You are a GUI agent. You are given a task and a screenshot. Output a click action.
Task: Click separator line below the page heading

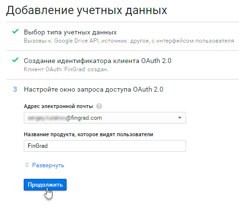122,22
